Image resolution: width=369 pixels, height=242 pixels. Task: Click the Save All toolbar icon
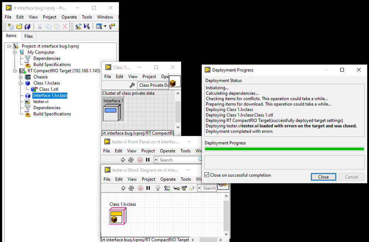27,27
